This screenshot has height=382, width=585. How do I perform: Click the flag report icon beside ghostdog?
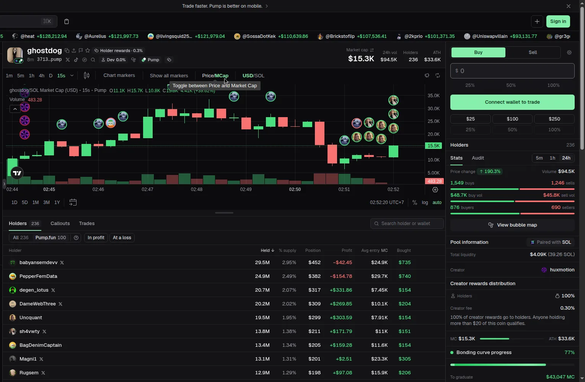[x=81, y=51]
